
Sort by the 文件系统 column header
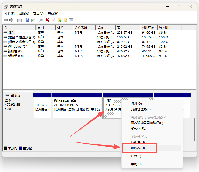point(81,27)
